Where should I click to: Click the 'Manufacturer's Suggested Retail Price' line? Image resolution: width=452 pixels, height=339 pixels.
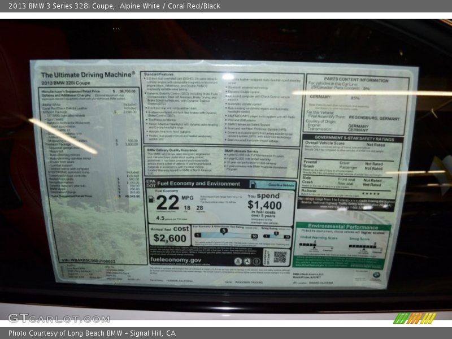[x=89, y=91]
